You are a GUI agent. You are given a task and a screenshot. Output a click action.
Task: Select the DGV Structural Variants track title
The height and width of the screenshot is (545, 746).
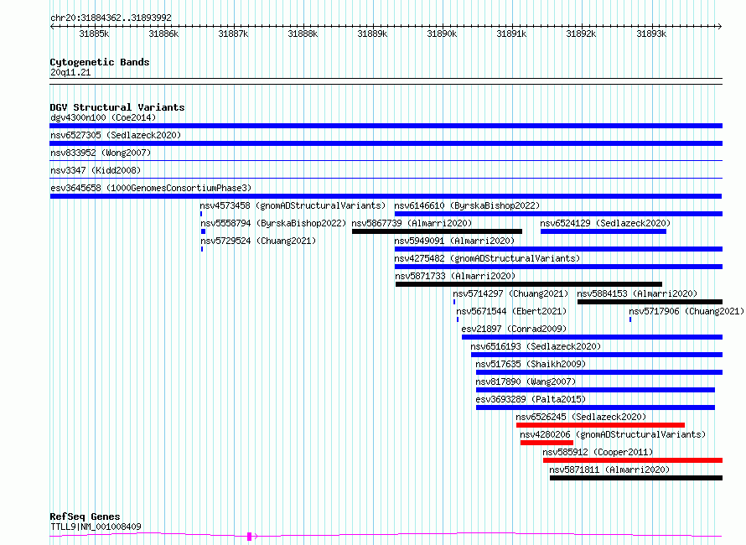tap(117, 107)
